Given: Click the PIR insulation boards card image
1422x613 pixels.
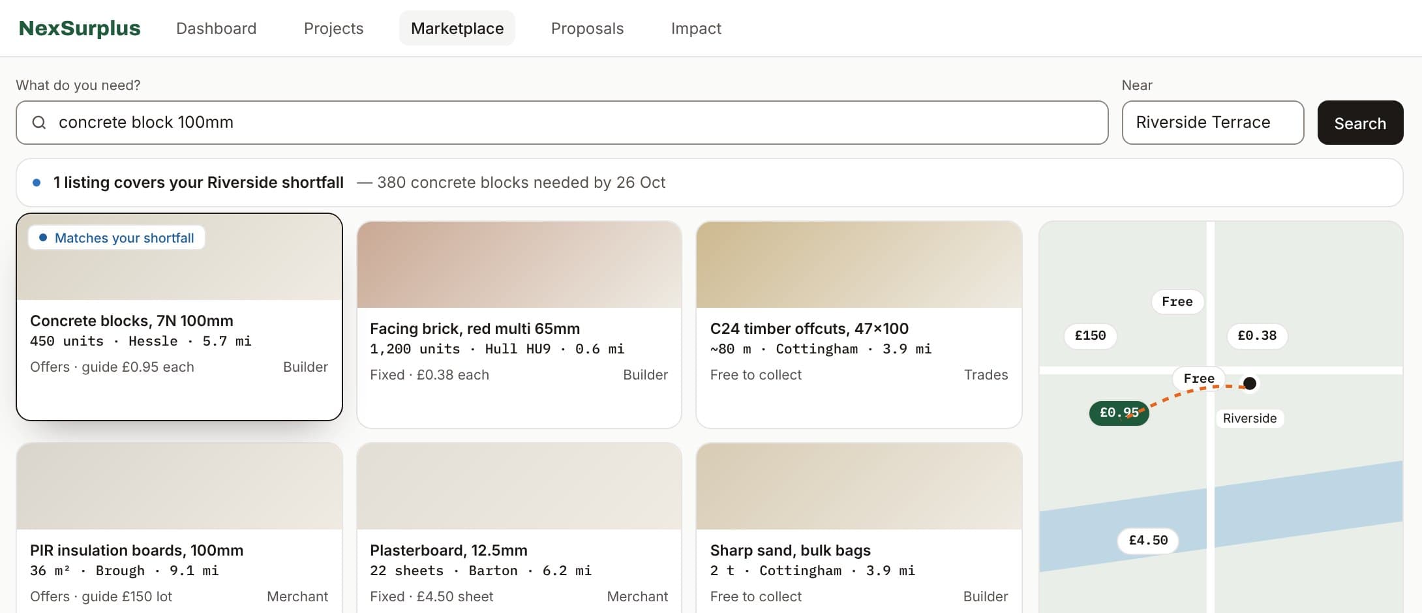Looking at the screenshot, I should 179,486.
